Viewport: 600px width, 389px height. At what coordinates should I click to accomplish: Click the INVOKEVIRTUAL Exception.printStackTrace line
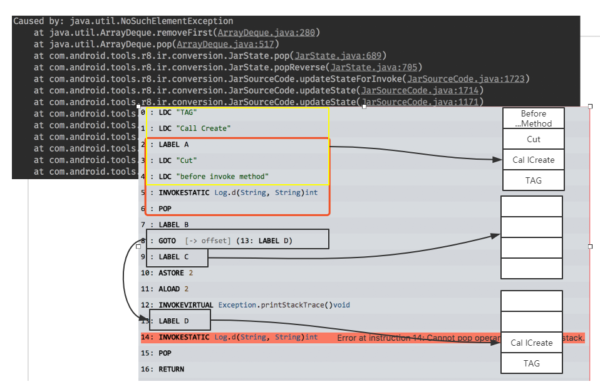(254, 305)
